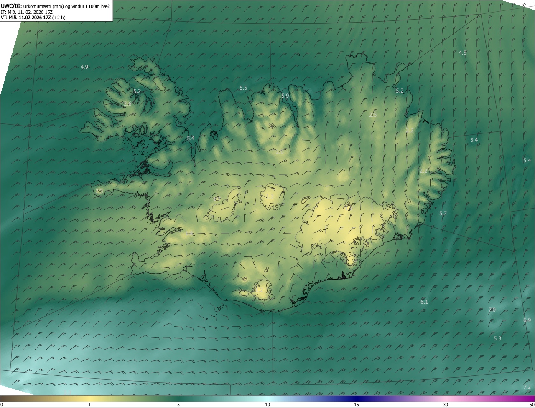The image size is (535, 408).
Task: Click the 15 tick on the colour scale
Action: pos(357,405)
